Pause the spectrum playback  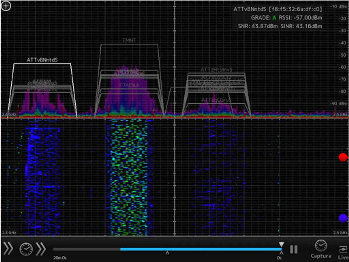293,249
